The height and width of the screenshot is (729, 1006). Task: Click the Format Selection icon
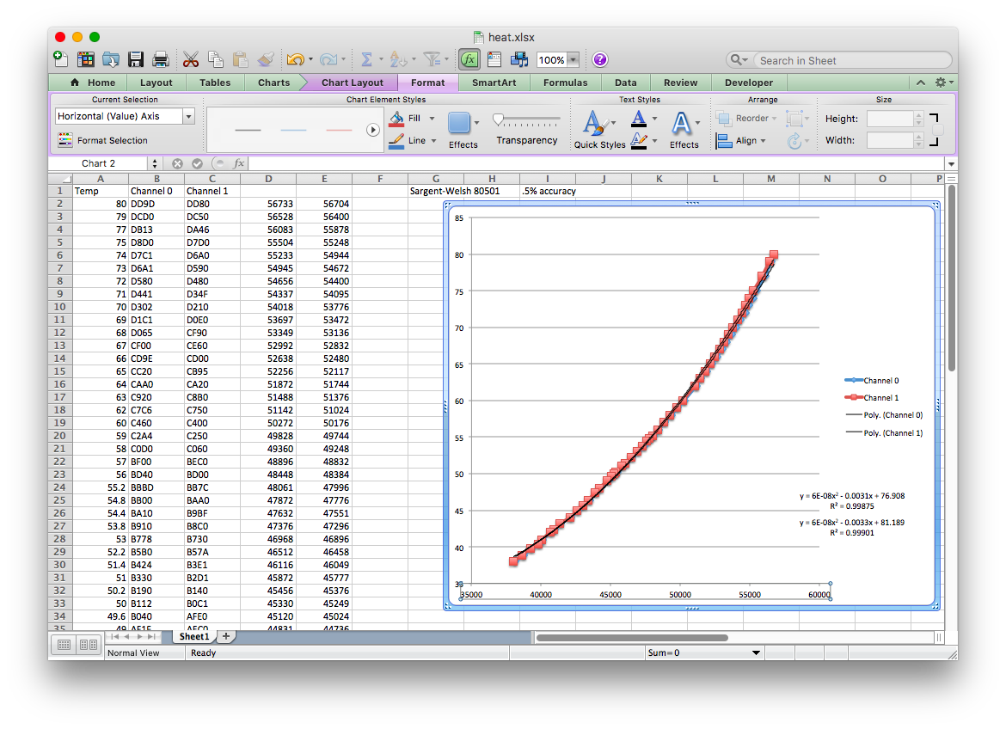[x=64, y=140]
